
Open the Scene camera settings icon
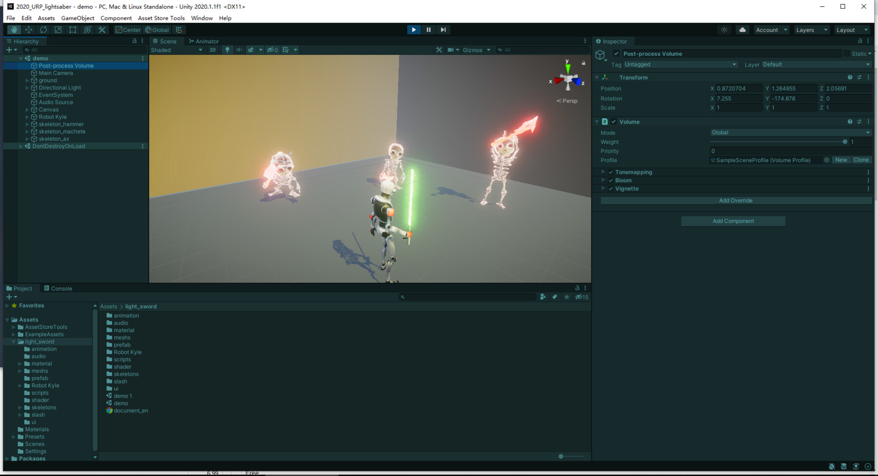tap(451, 50)
